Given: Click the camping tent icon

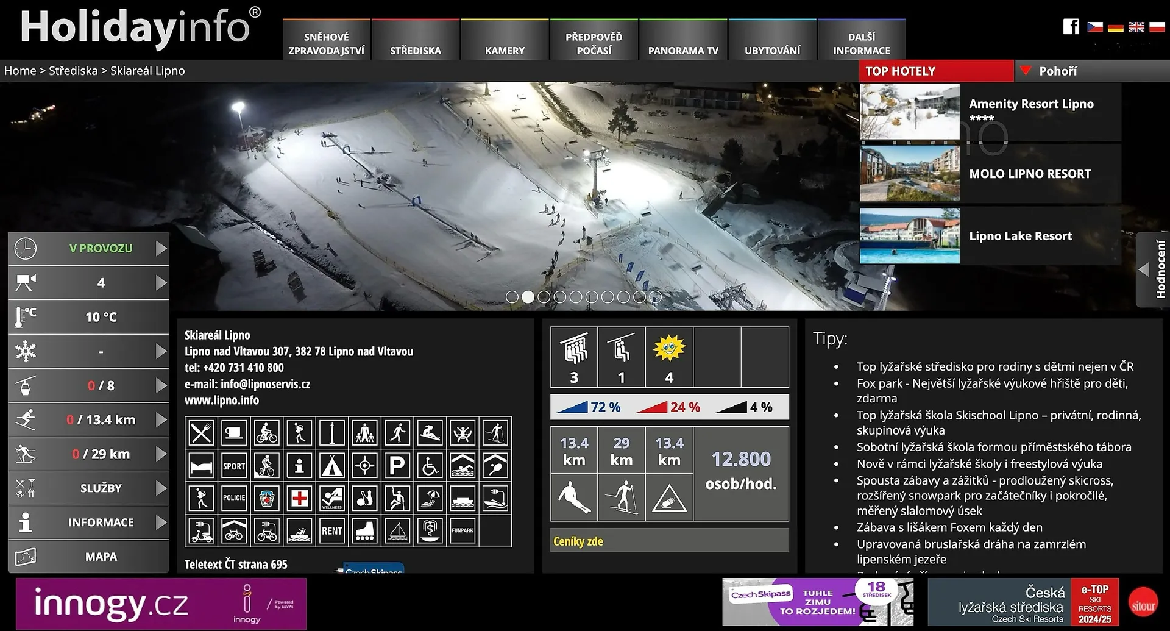Looking at the screenshot, I should [x=331, y=466].
